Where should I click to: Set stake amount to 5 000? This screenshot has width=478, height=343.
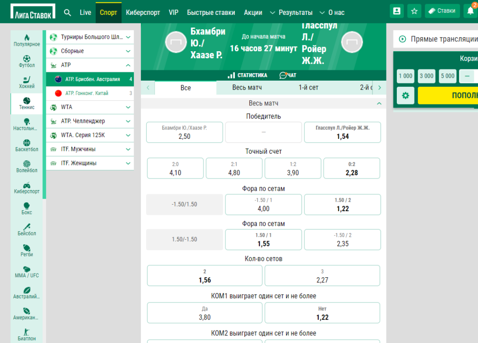448,76
